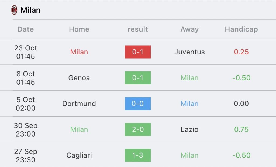Screen dimensions: 276x167
Task: Click the AC Milan club crest icon
Action: pos(14,10)
